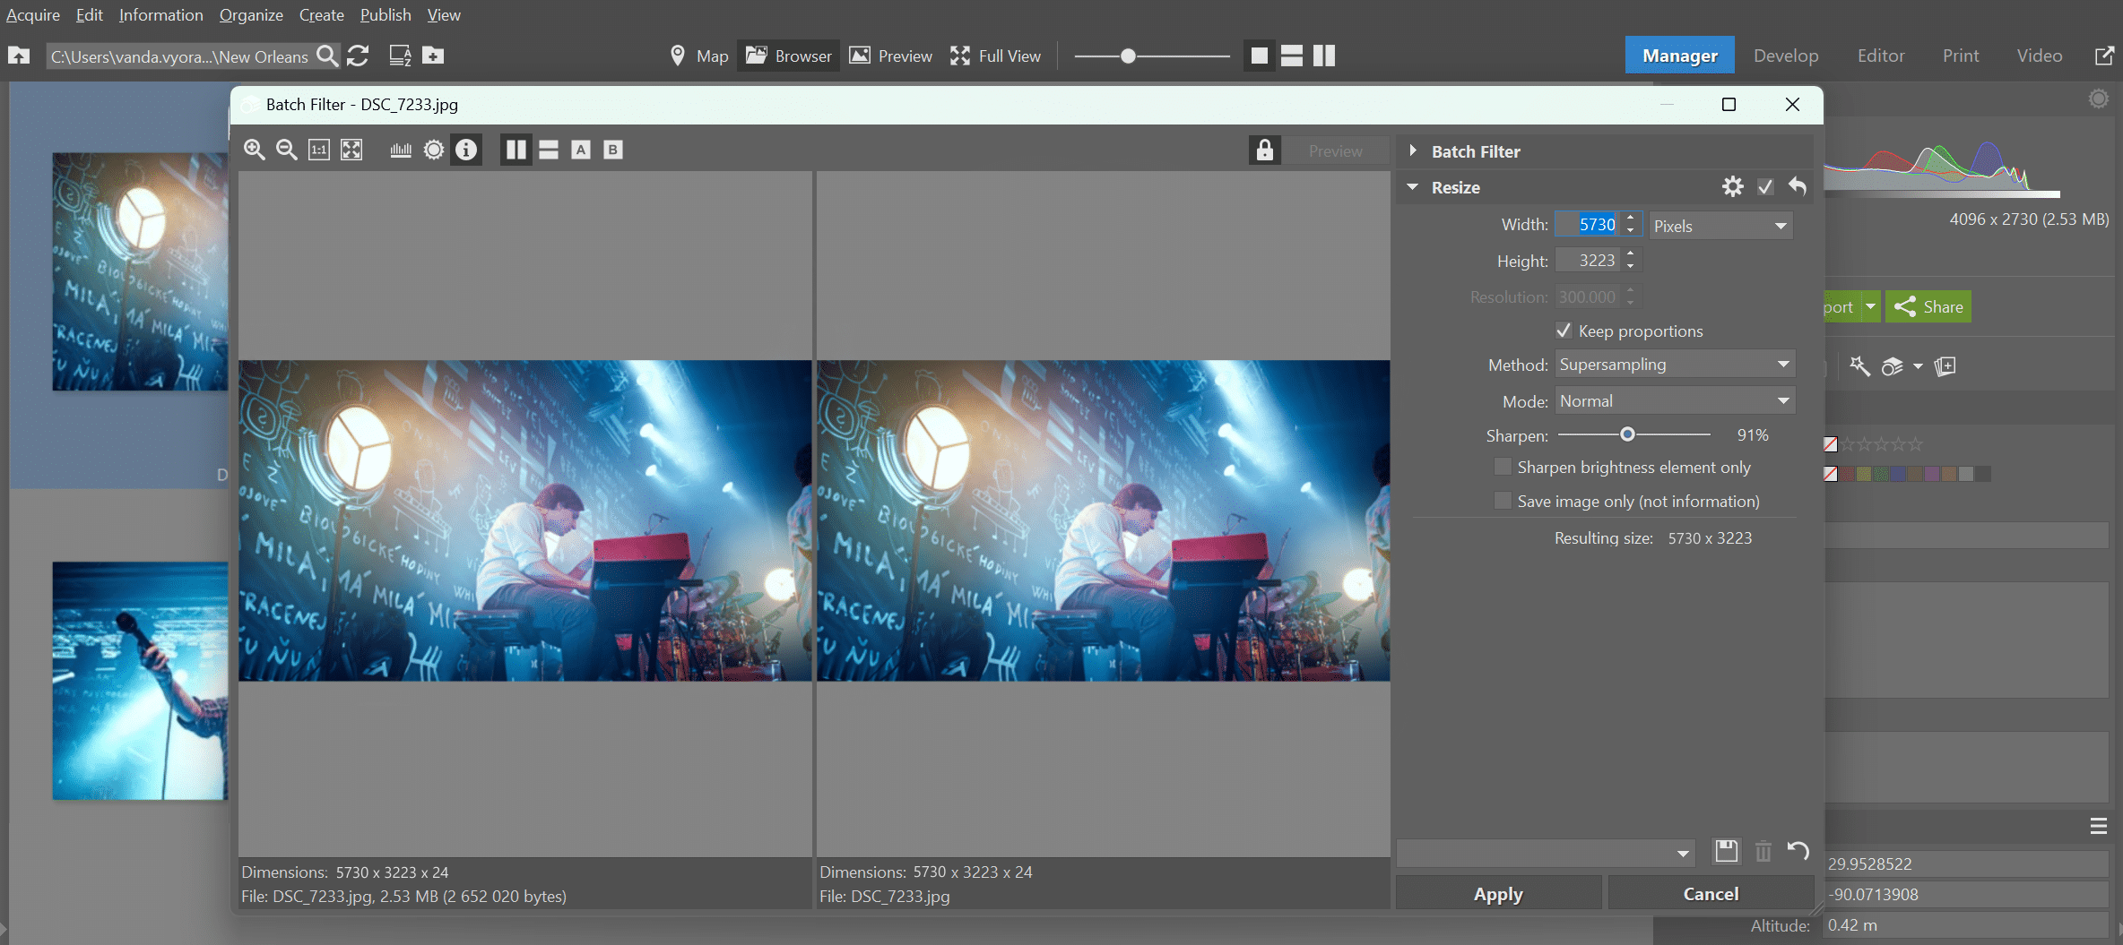The image size is (2123, 945).
Task: Switch to the Develop module tab
Action: pyautogui.click(x=1786, y=56)
